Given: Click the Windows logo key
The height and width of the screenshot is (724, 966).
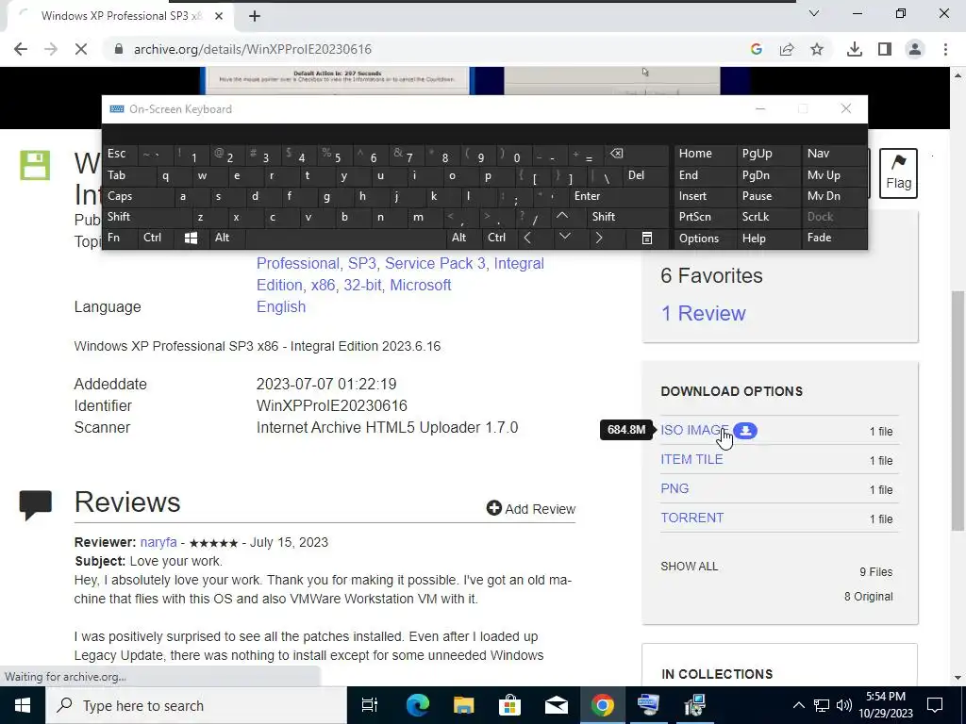Looking at the screenshot, I should click(x=191, y=239).
